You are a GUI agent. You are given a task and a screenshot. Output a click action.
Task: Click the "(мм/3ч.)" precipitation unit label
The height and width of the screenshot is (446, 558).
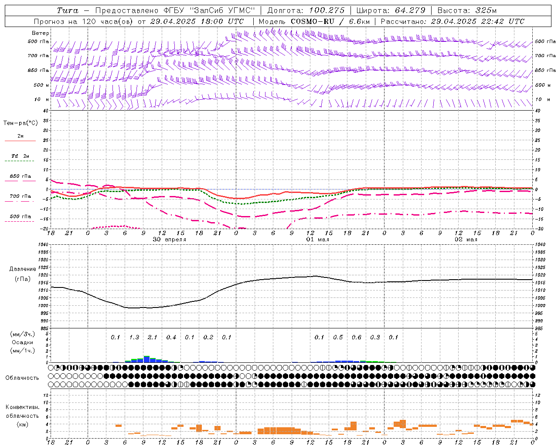coord(23,334)
